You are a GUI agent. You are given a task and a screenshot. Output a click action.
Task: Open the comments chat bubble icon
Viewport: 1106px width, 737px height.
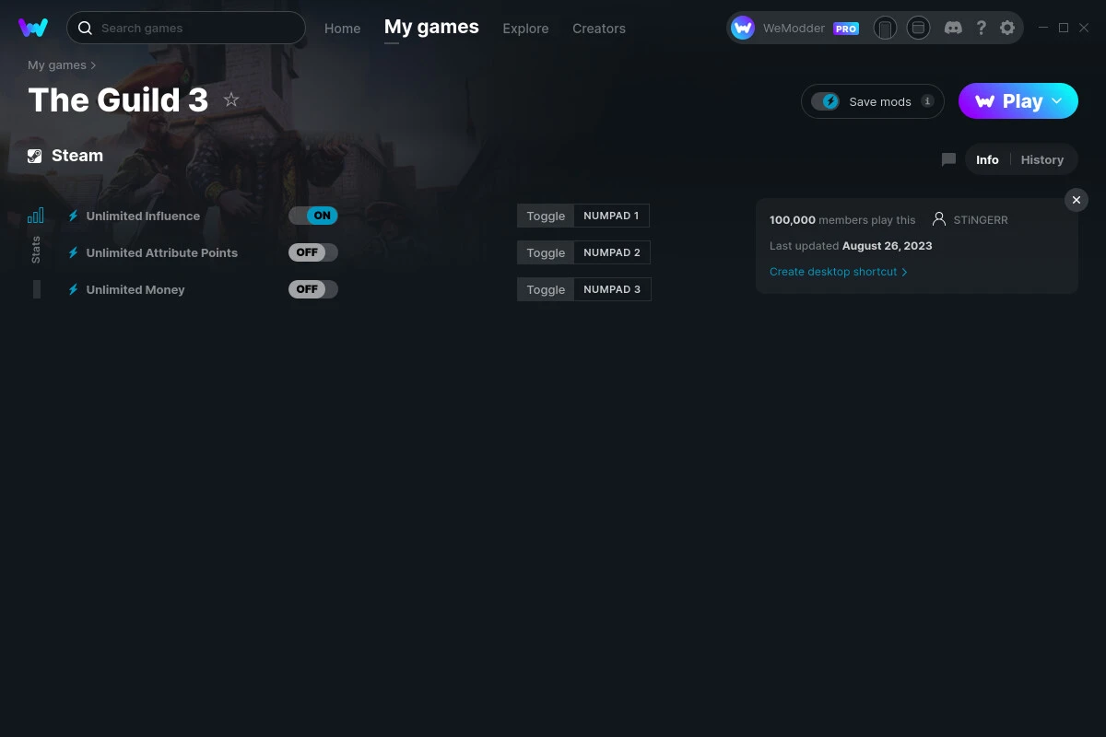(948, 159)
